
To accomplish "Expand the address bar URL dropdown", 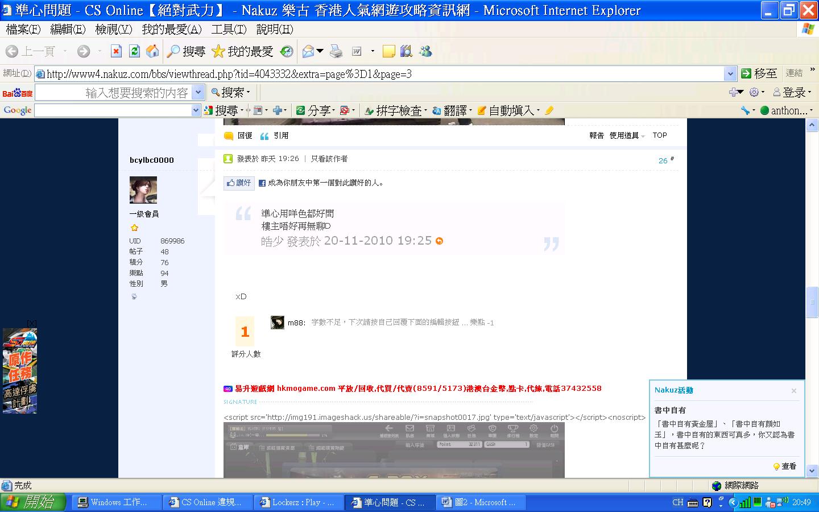I will tap(730, 73).
